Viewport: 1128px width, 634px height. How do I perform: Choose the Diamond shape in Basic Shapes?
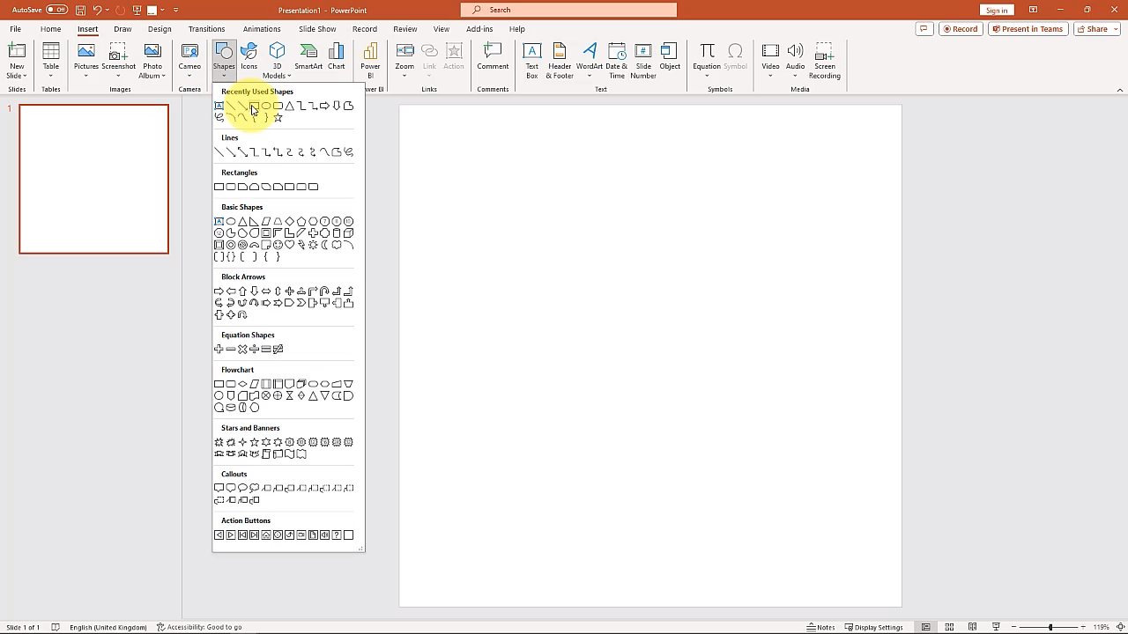[289, 222]
